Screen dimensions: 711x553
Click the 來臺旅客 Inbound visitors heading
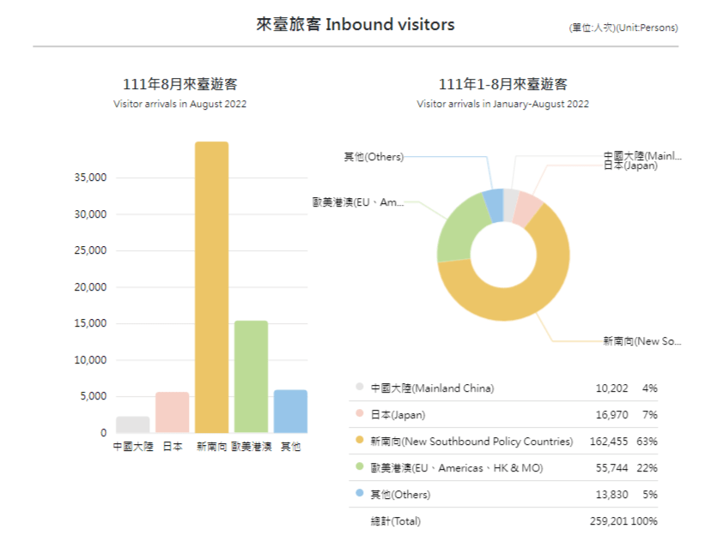tap(355, 25)
